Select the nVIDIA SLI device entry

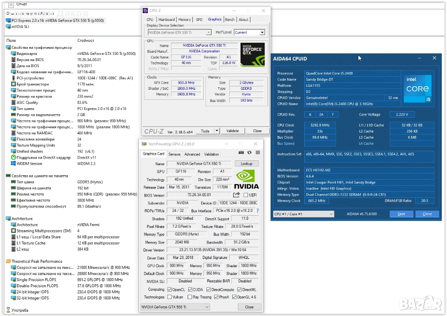(x=20, y=27)
